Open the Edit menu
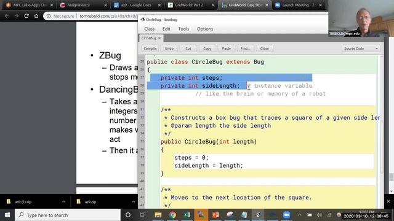The image size is (394, 221). pos(166,29)
